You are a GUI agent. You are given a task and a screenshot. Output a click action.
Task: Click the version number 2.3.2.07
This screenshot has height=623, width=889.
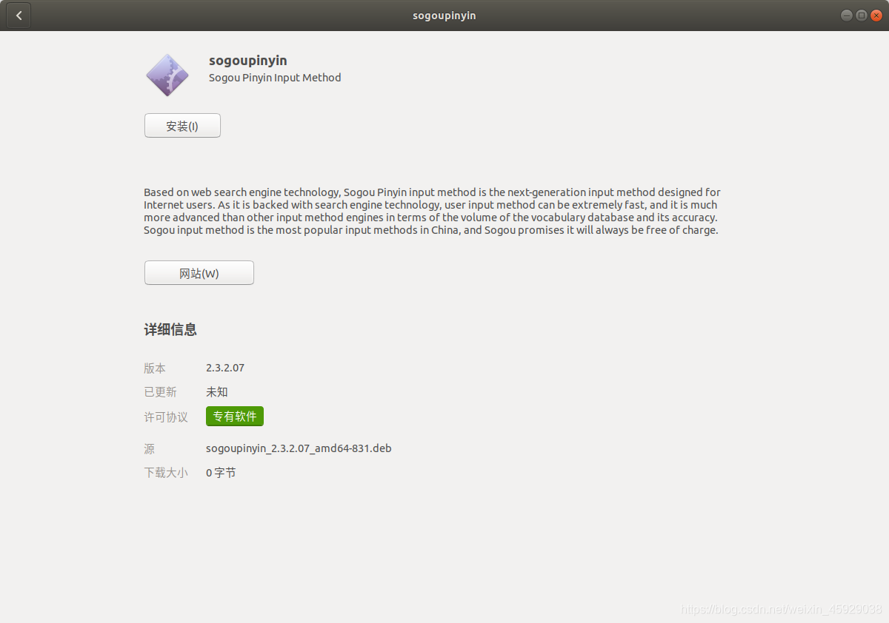pos(225,368)
